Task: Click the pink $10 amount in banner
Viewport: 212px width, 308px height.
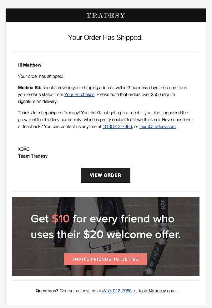Action: pyautogui.click(x=61, y=219)
